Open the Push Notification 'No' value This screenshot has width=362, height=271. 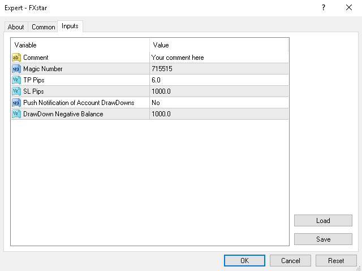(x=156, y=103)
